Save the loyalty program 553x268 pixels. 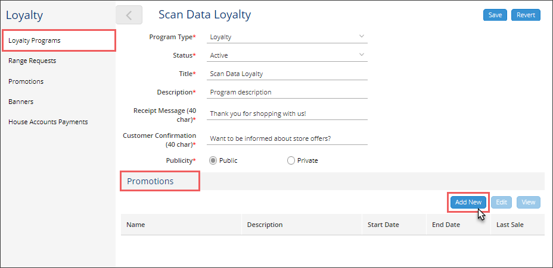pyautogui.click(x=495, y=15)
